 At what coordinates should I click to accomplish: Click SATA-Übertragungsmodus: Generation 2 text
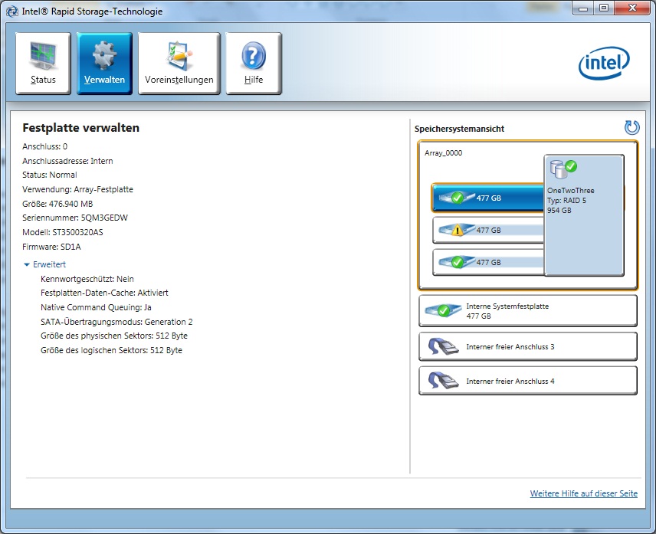[116, 322]
